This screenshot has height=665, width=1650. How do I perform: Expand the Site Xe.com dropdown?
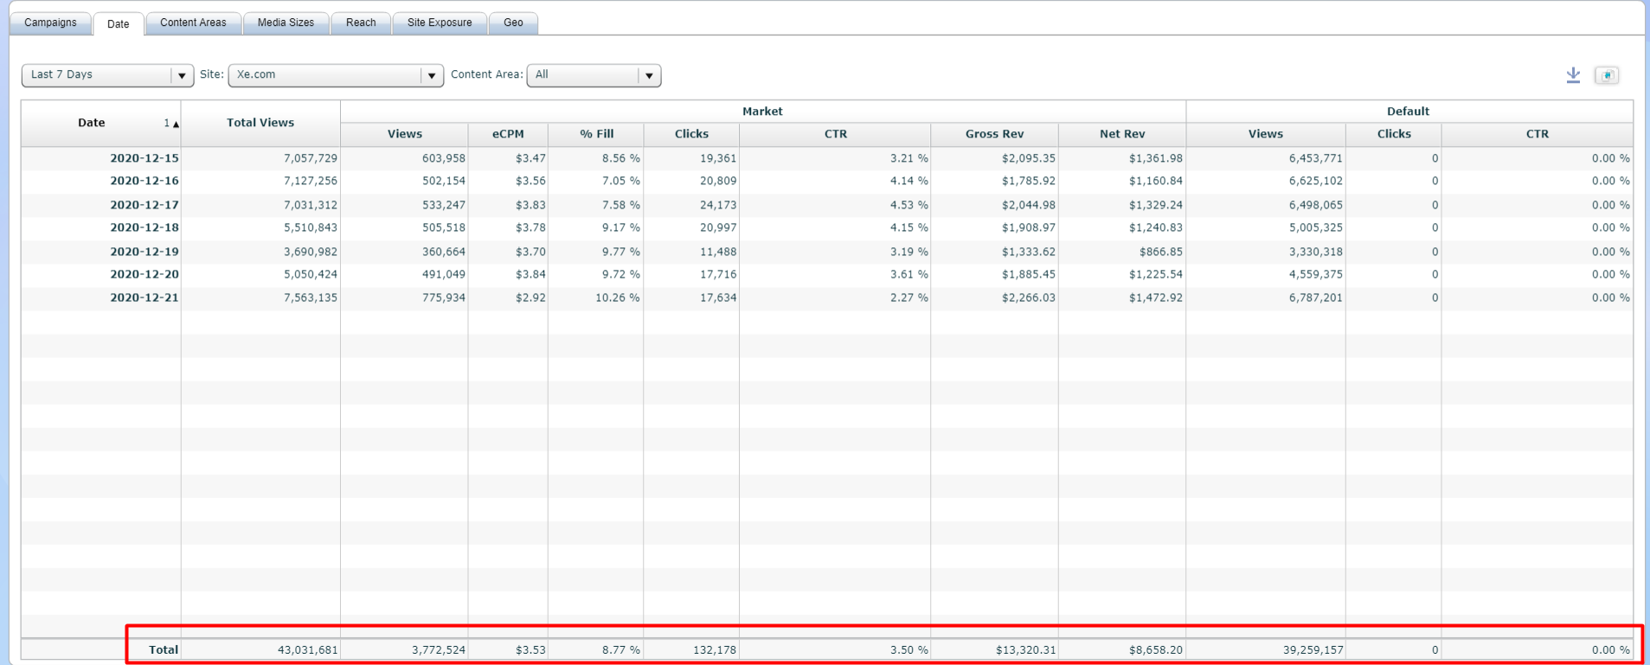[431, 75]
